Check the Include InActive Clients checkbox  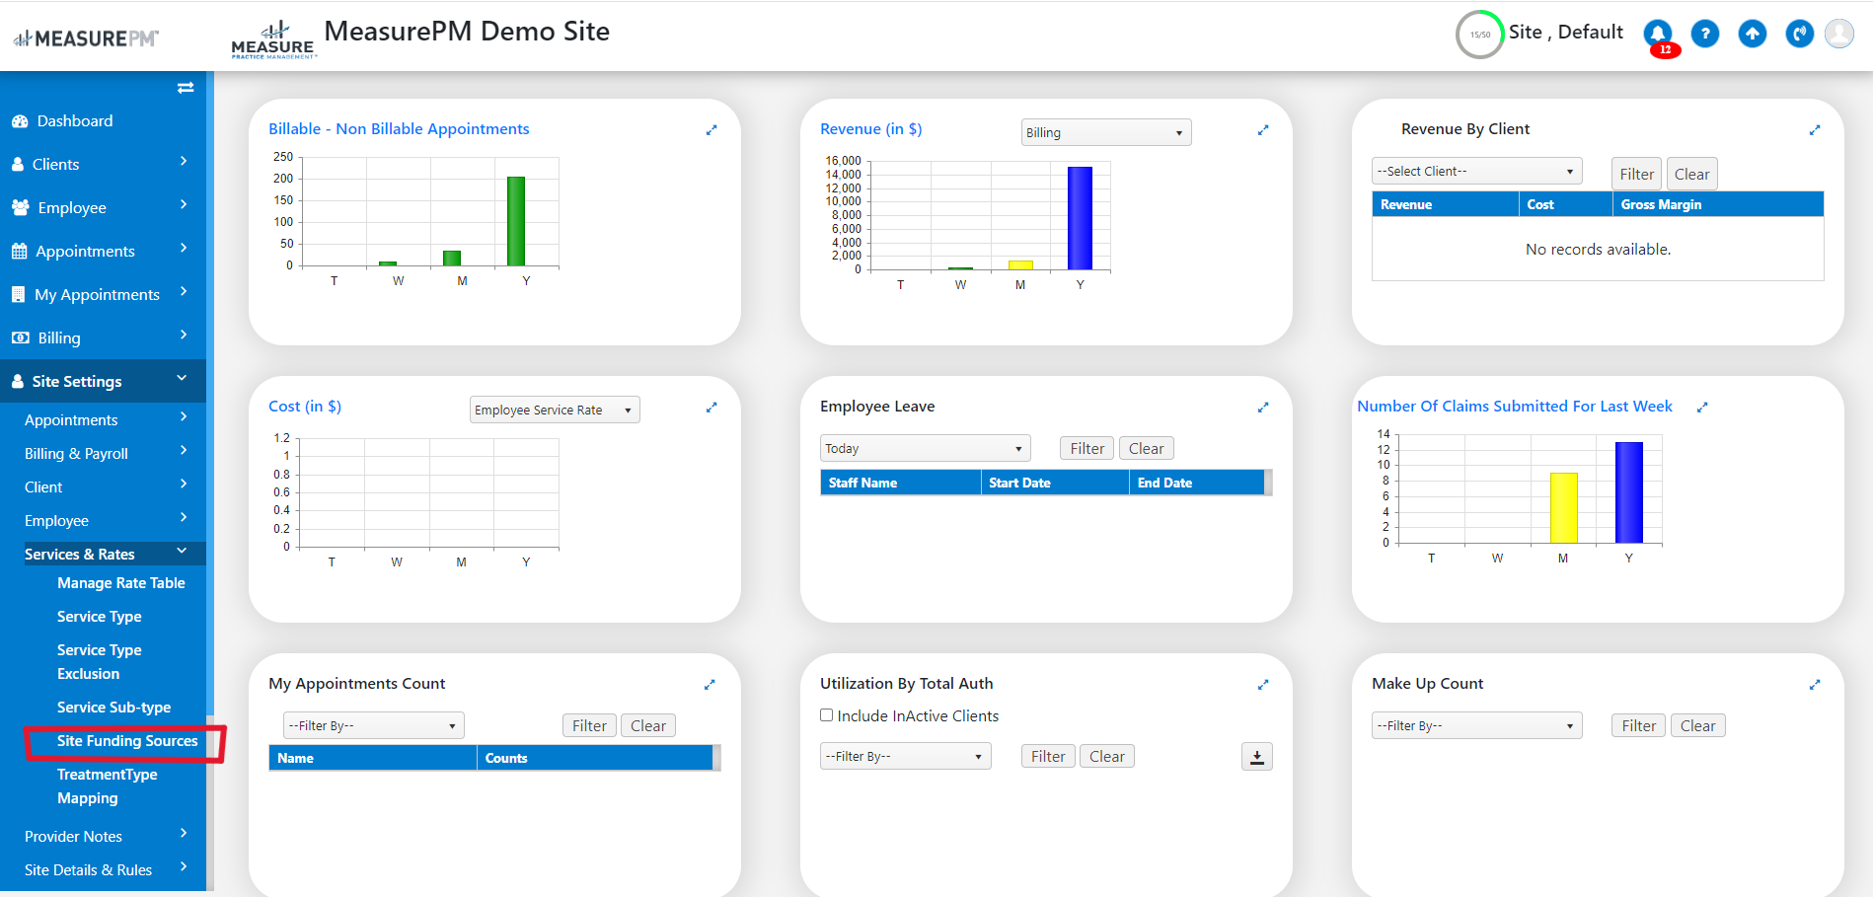click(x=827, y=715)
